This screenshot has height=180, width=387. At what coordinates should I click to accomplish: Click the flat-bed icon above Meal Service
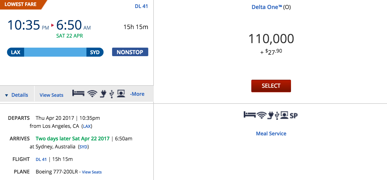pyautogui.click(x=250, y=115)
